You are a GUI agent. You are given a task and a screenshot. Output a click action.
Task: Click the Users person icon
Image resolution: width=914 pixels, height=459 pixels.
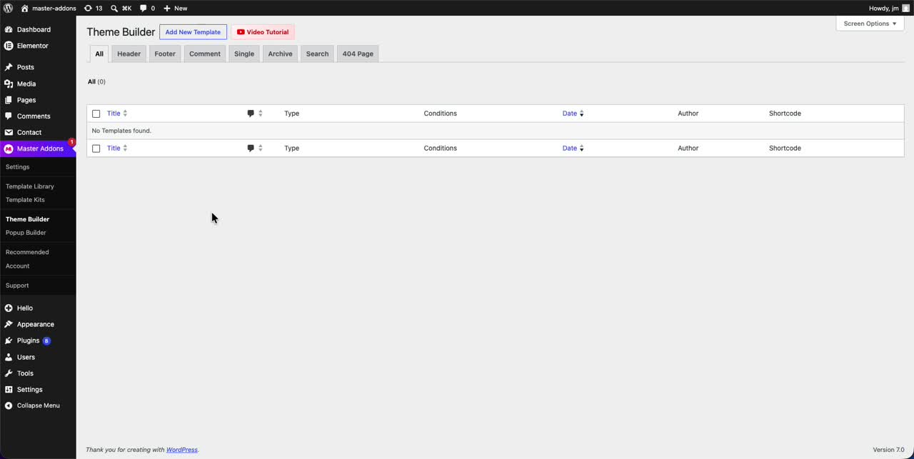tap(9, 357)
